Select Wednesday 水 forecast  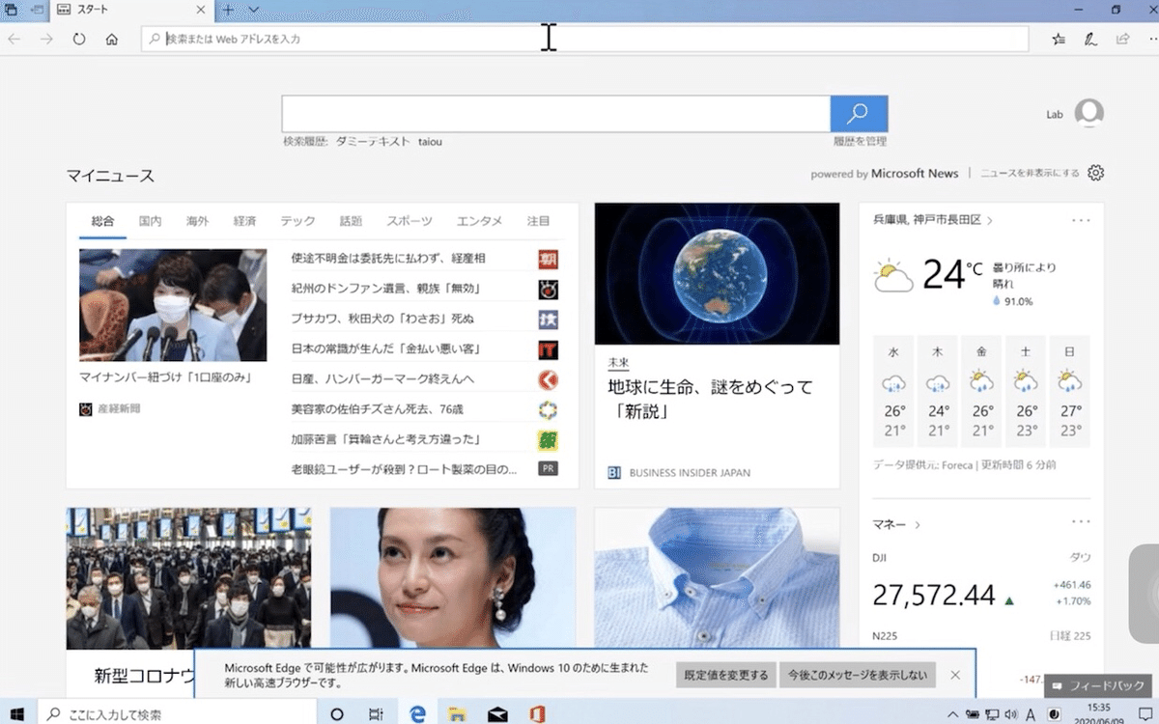point(893,391)
